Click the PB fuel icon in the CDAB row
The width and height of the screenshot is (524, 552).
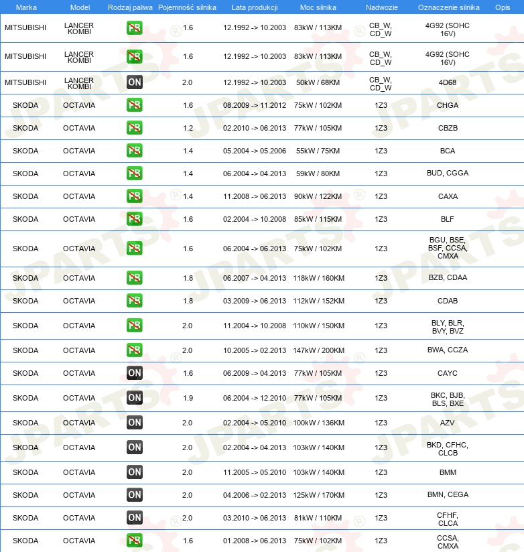click(x=135, y=301)
